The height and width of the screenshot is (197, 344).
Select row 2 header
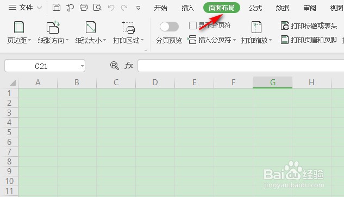[x=9, y=103]
